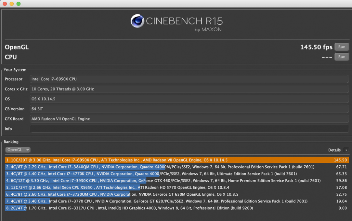
Task: Click the CB Version 64 BIT field
Action: click(x=189, y=109)
